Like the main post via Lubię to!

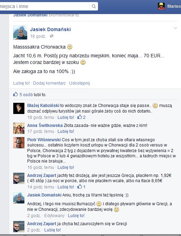[22, 83]
